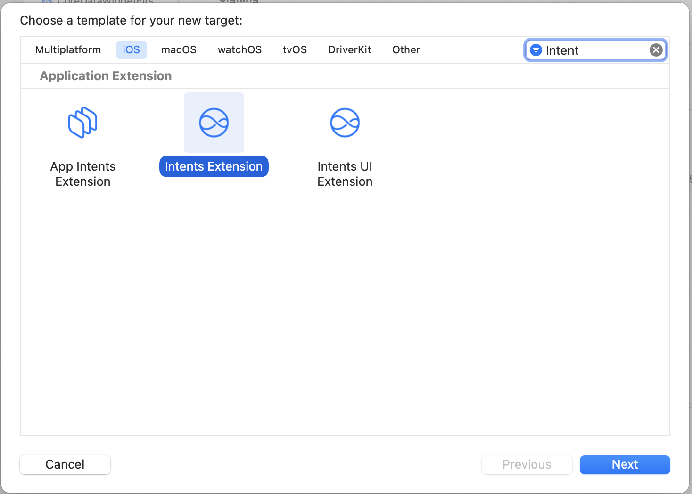Open the tvOS templates tab
Image resolution: width=692 pixels, height=494 pixels.
[x=295, y=49]
